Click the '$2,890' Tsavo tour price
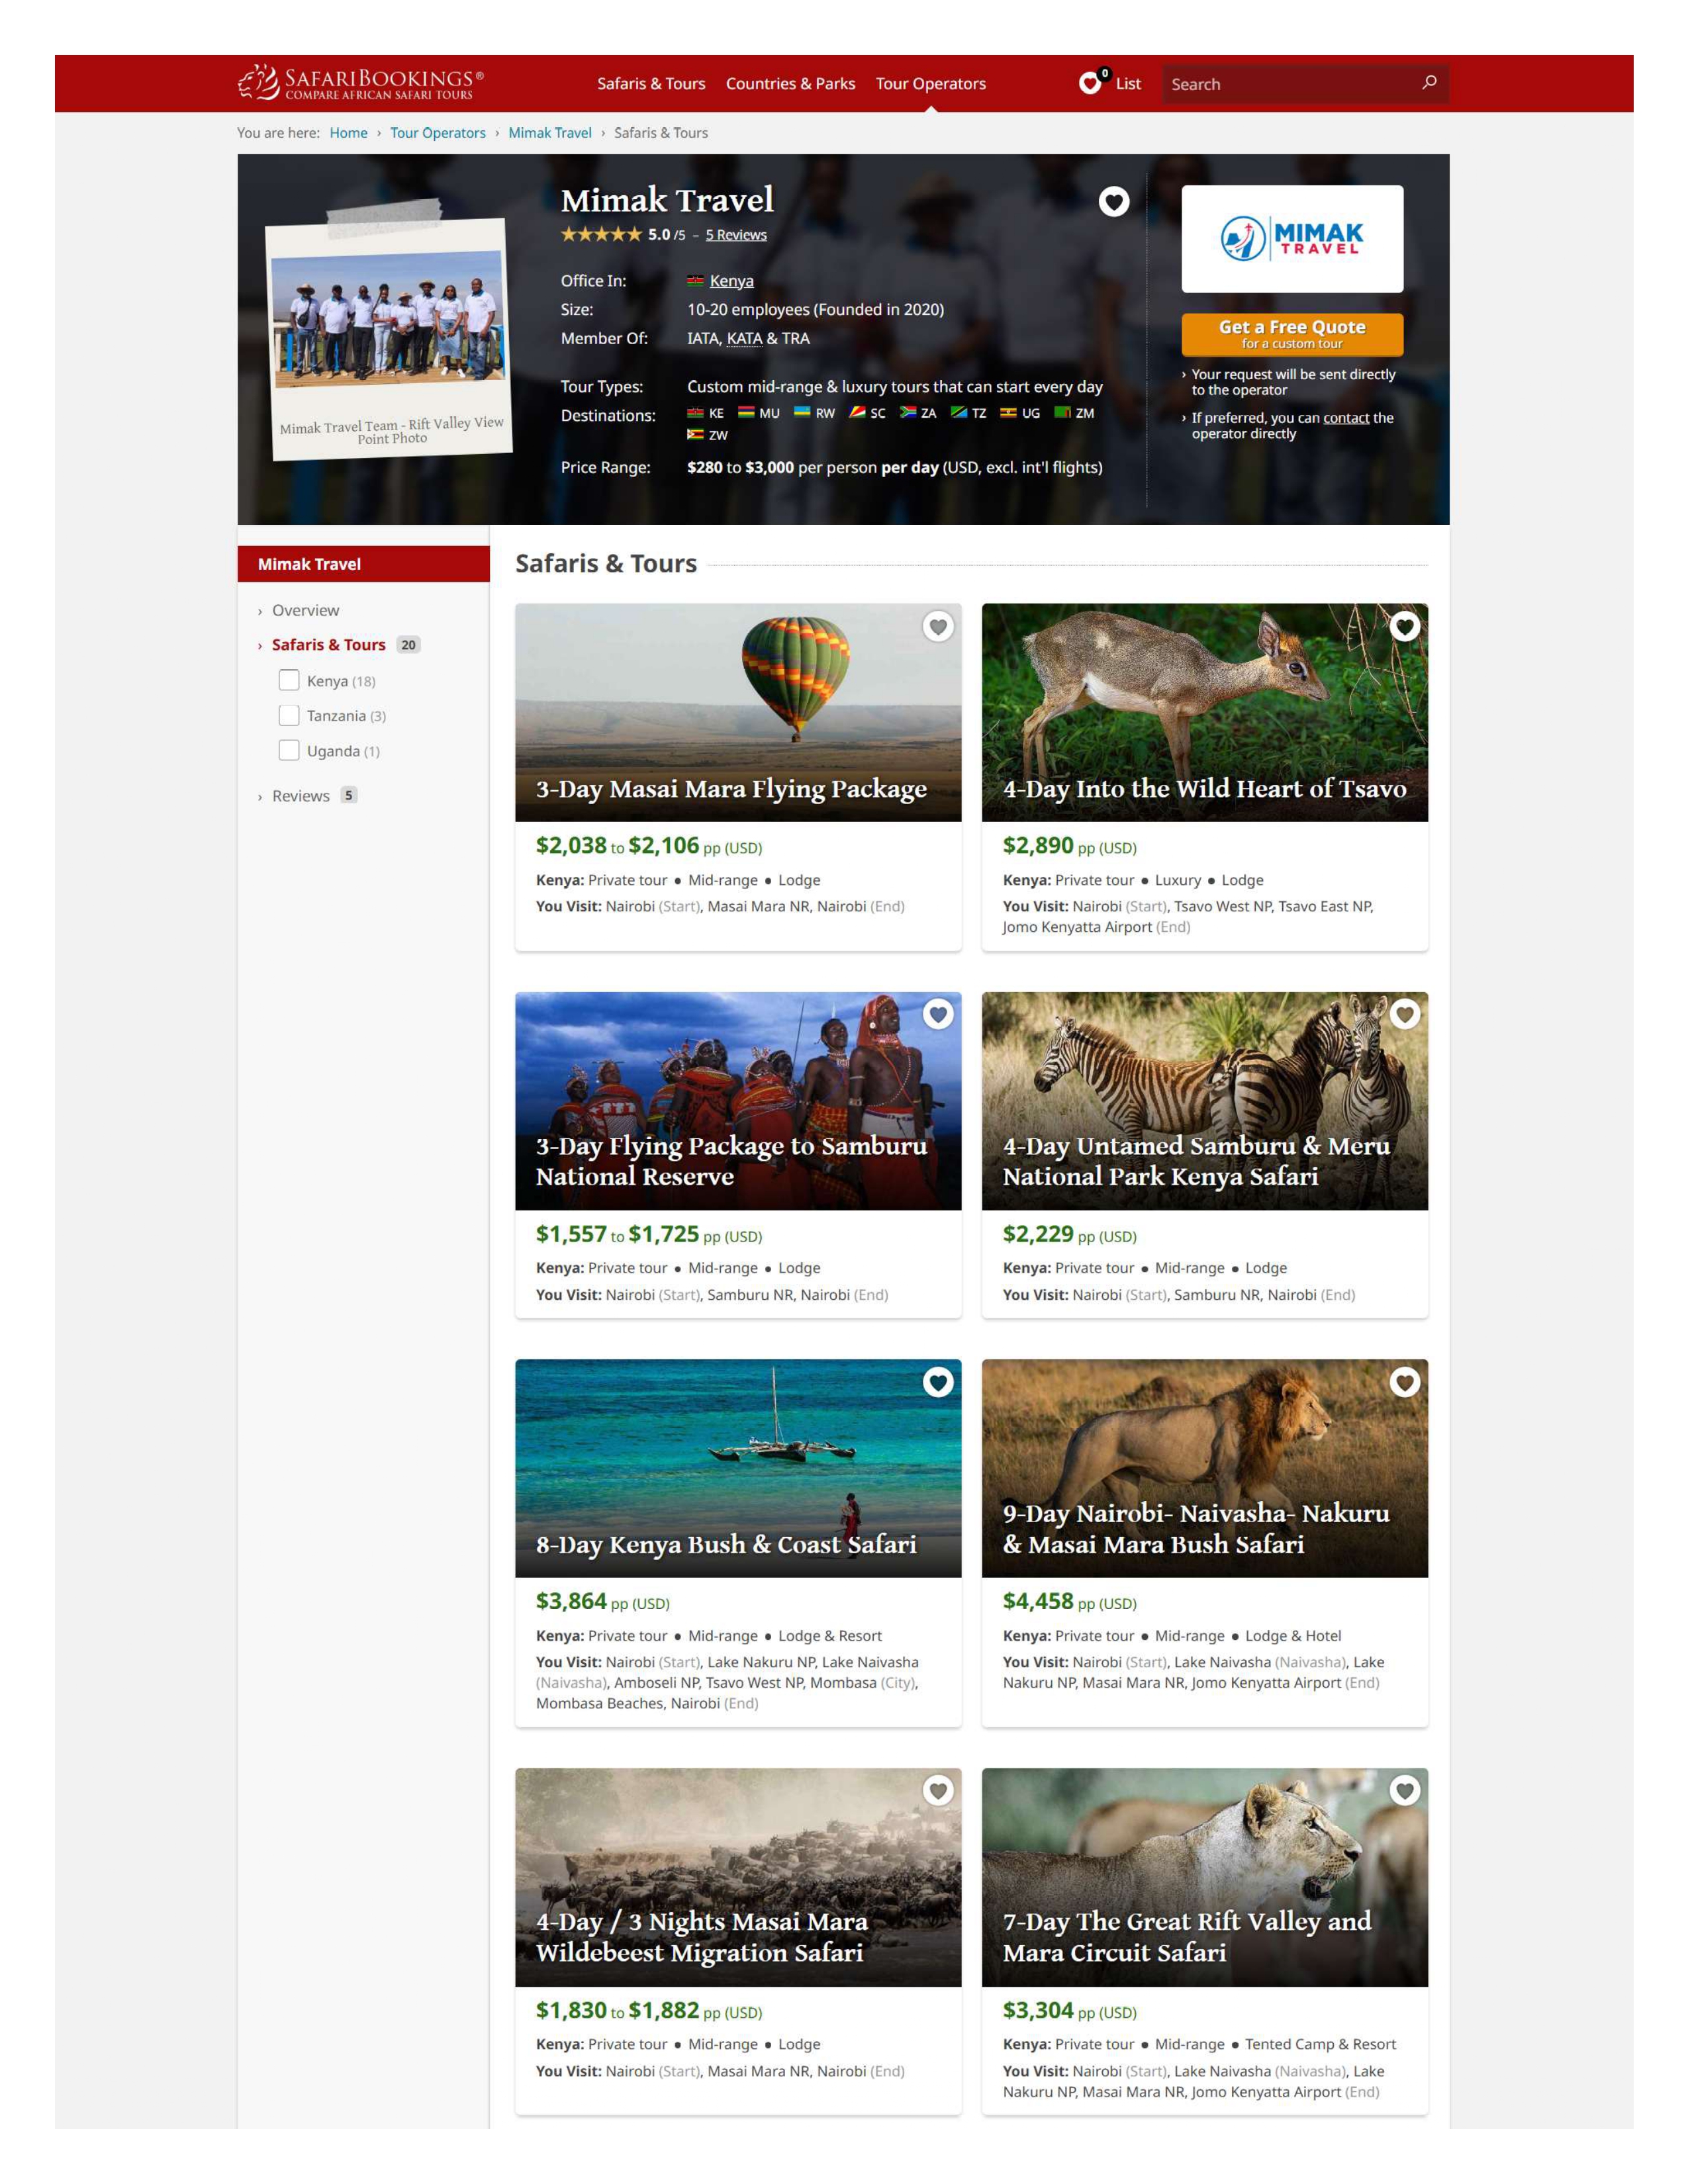Viewport: 1688px width, 2184px height. (1038, 846)
